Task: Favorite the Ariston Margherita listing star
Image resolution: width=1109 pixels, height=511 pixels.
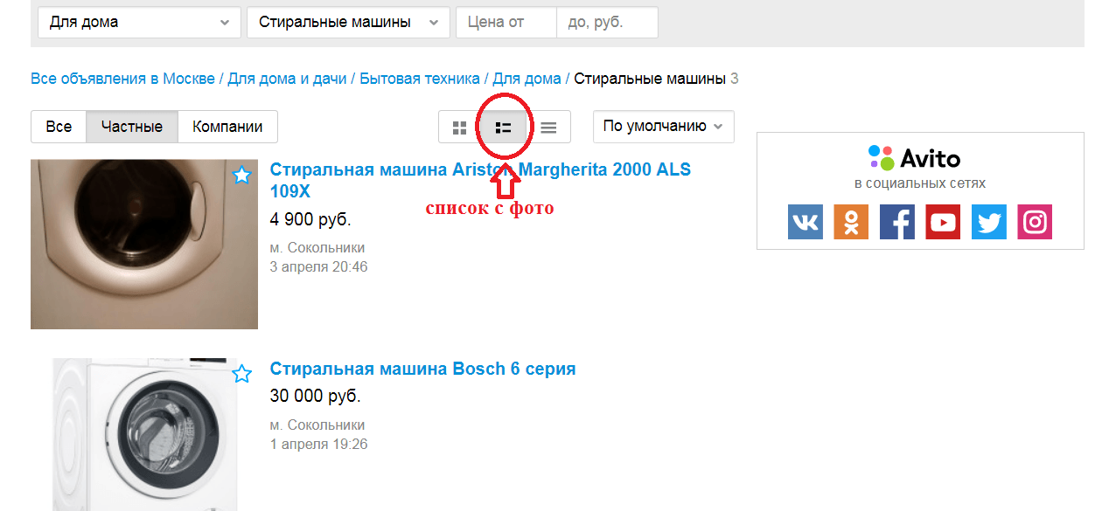Action: (242, 176)
